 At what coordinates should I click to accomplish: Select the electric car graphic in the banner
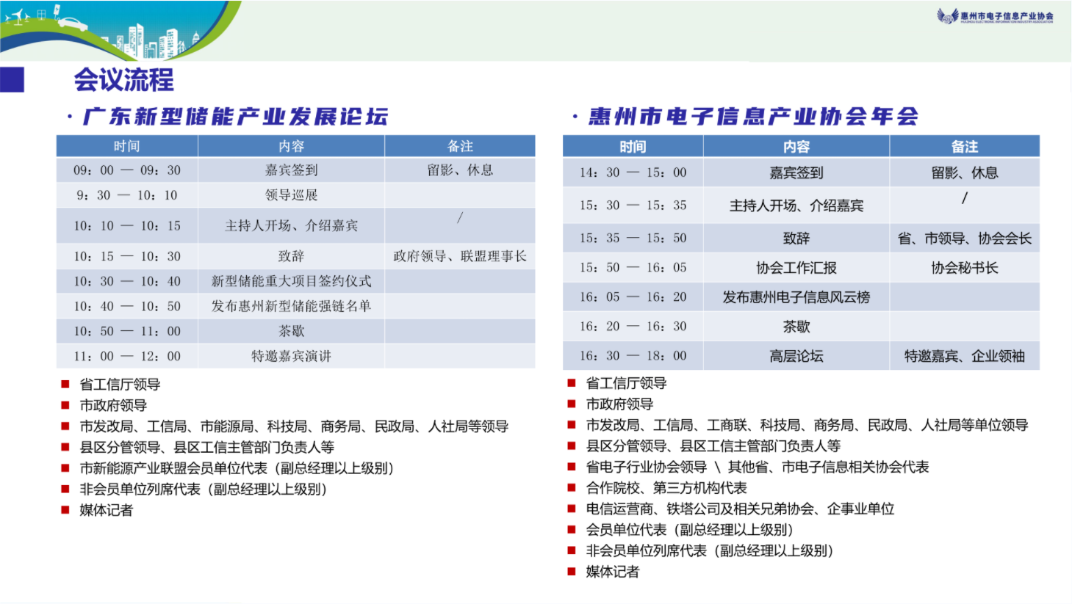pos(71,23)
